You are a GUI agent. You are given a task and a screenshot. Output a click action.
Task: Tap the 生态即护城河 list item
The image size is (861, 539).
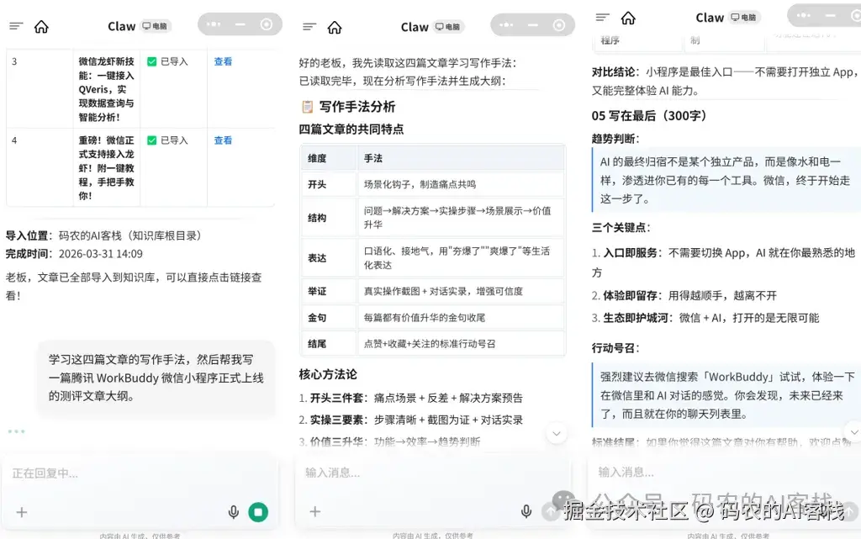[705, 319]
